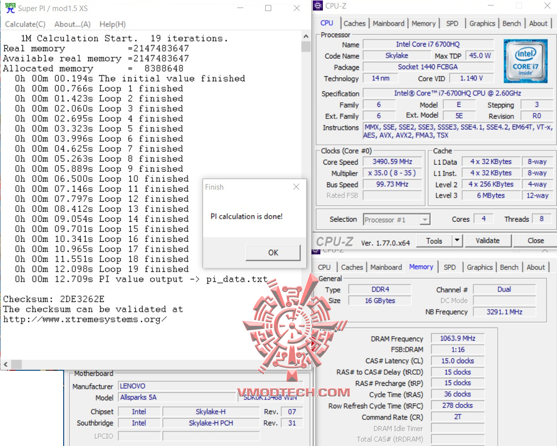
Task: Click the Core VID value 1.140 V
Action: click(471, 78)
